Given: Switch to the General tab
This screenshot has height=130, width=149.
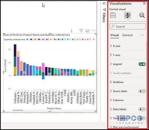Looking at the screenshot, I should [x=128, y=35].
